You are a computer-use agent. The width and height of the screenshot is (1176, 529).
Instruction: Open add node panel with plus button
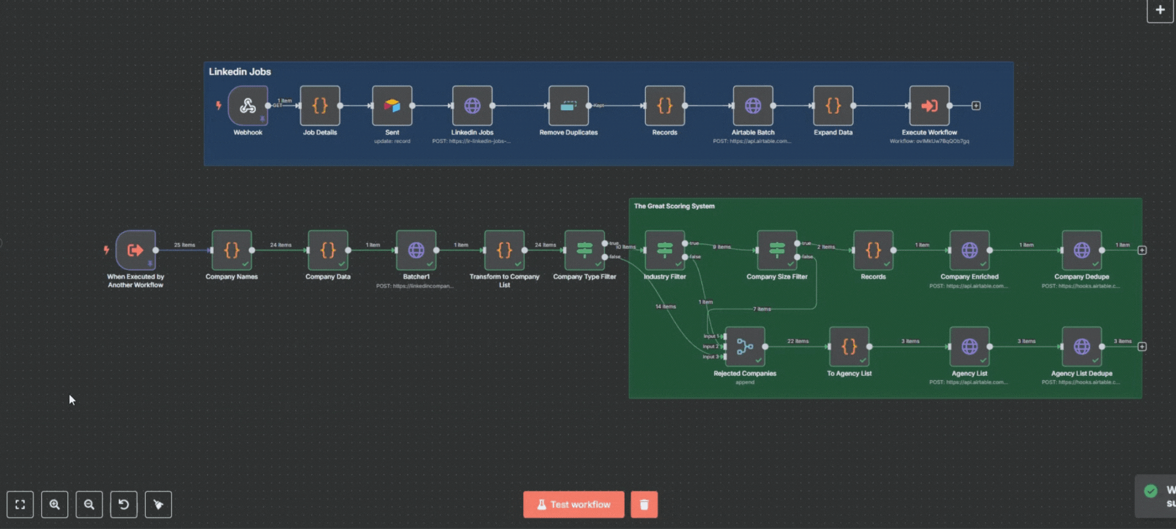pyautogui.click(x=1160, y=10)
